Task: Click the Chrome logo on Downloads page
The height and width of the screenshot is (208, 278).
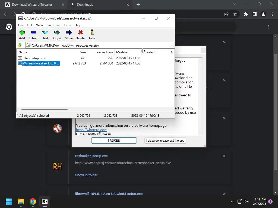Action: 9,27
